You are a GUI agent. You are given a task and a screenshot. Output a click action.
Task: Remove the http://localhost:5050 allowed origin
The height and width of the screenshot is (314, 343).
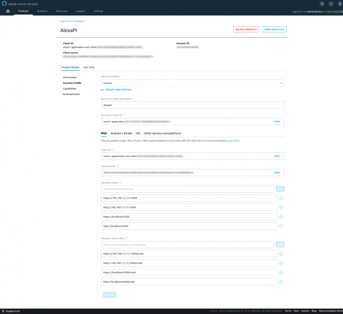281,226
